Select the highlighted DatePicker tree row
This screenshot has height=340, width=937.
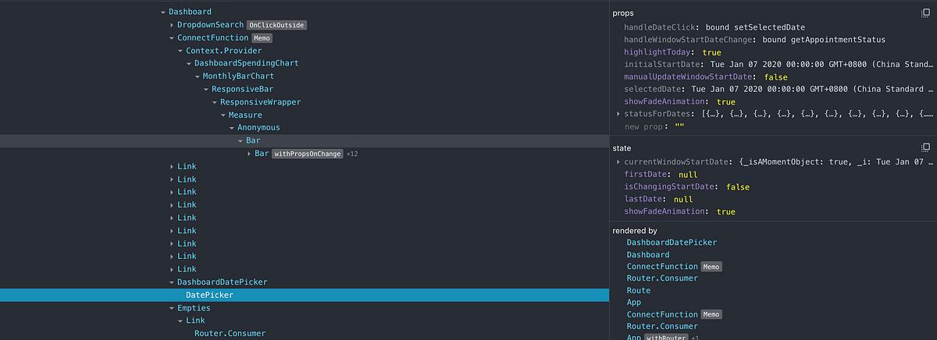[305, 295]
